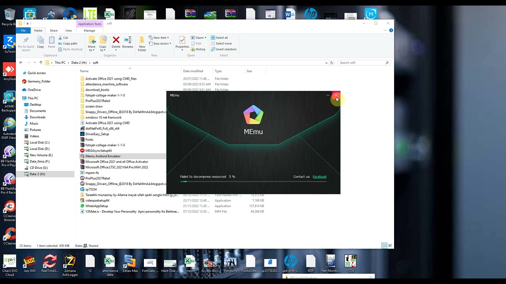Click Invert selection
Viewport: 506px width, 284px height.
223,49
